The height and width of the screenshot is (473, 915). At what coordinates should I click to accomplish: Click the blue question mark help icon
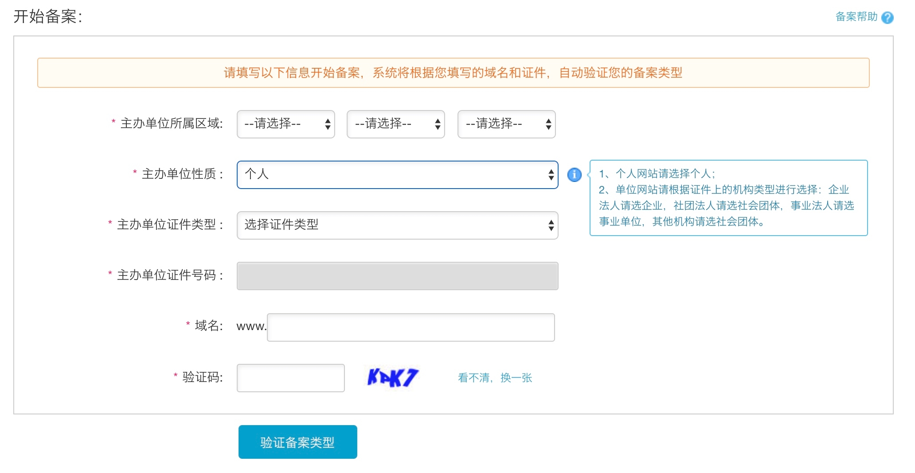pyautogui.click(x=887, y=17)
